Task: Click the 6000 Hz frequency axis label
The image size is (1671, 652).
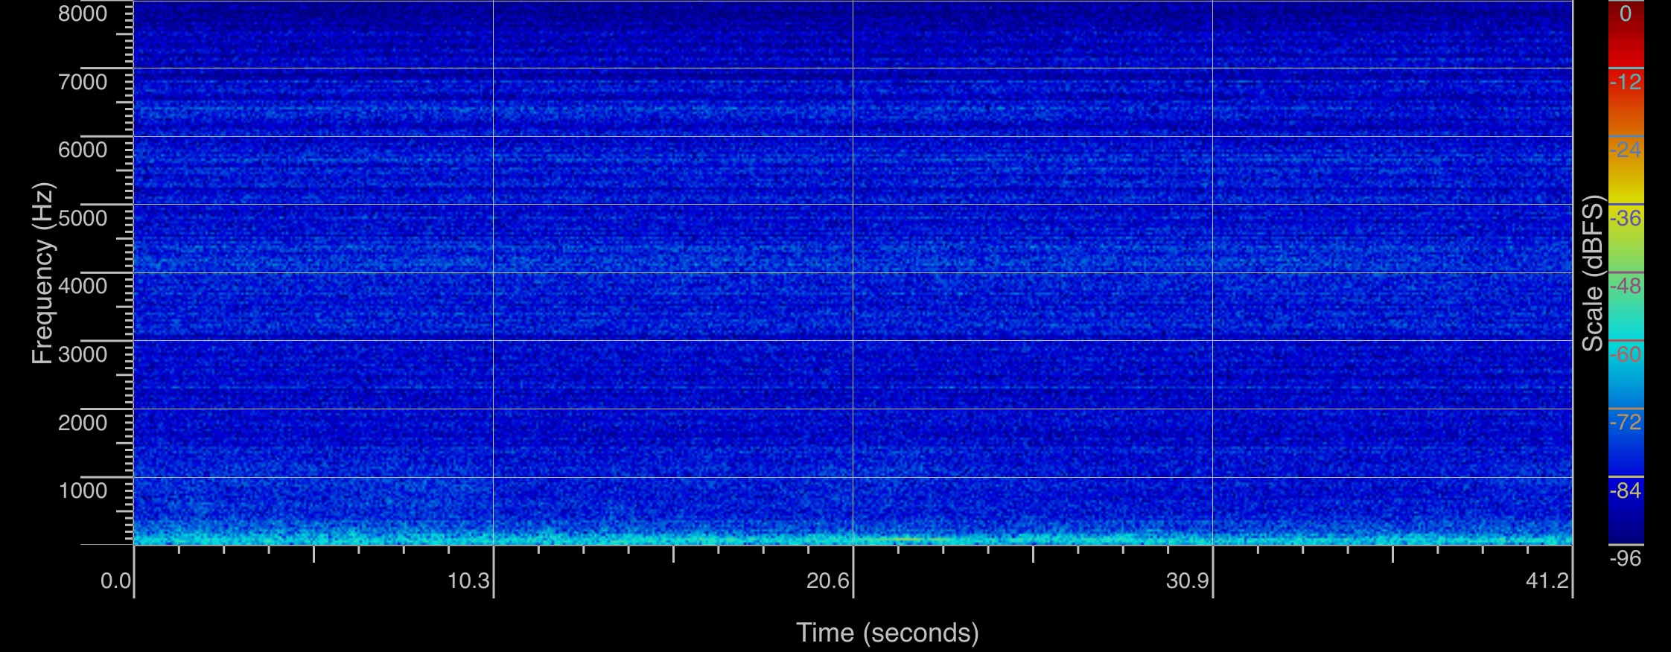Action: (x=83, y=150)
